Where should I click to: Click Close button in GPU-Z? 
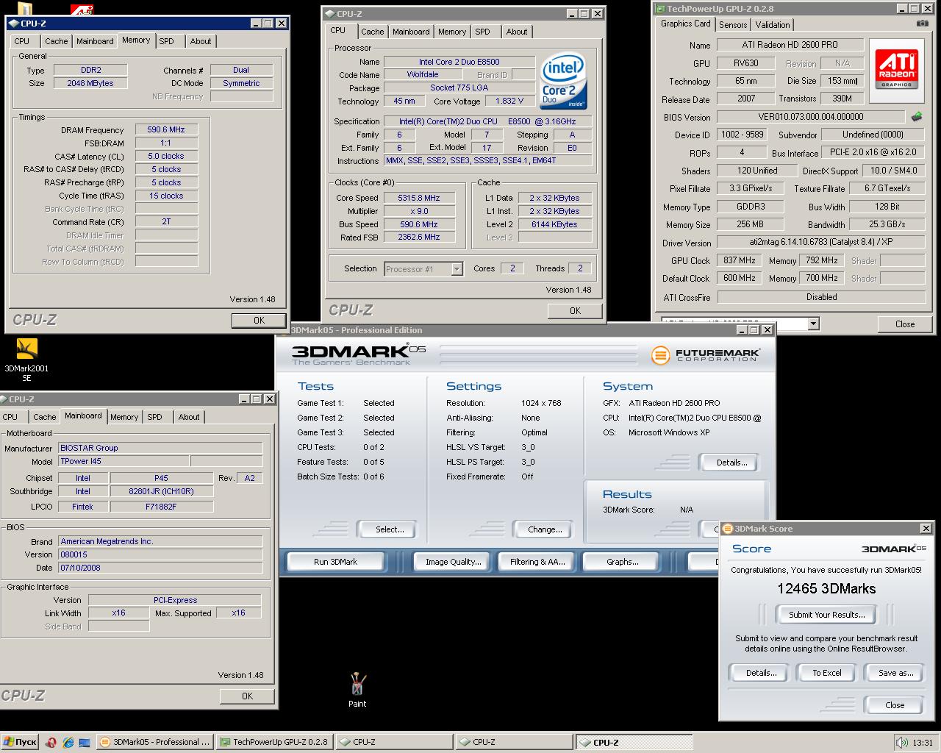905,324
